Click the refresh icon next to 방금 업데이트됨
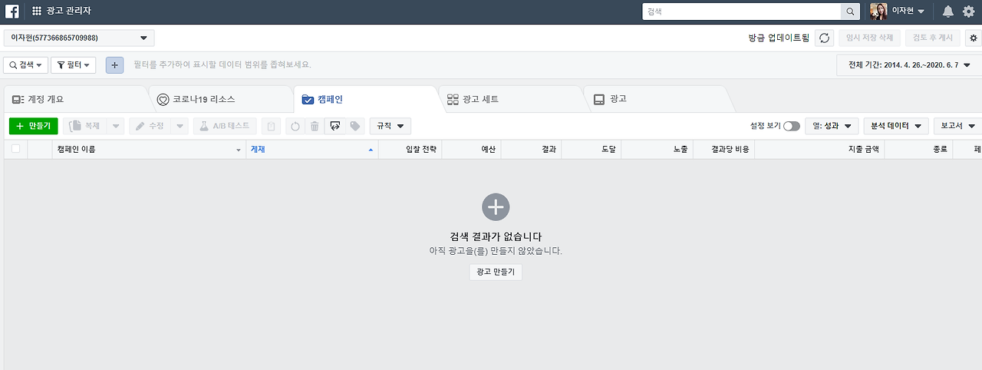Image resolution: width=982 pixels, height=370 pixels. pos(824,38)
